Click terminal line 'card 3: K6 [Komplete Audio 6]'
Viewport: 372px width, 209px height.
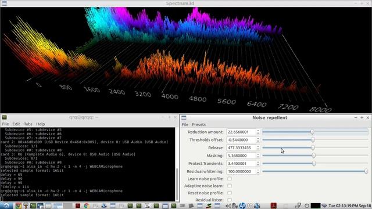coord(68,154)
